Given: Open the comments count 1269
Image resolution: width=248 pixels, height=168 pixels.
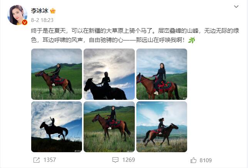Looking at the screenshot, I should [x=129, y=160].
